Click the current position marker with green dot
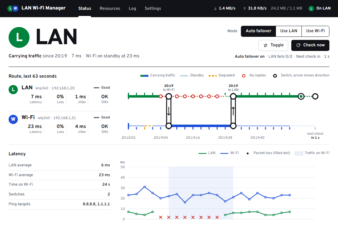The image size is (338, 236). (301, 96)
